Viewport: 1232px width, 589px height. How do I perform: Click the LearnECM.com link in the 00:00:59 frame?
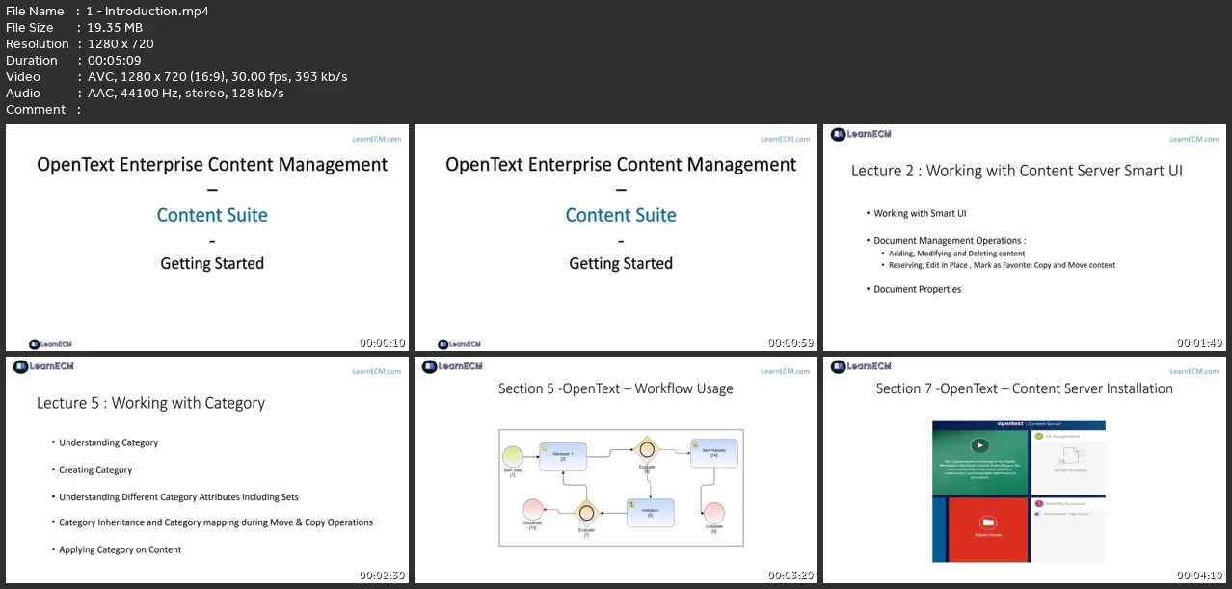(787, 139)
